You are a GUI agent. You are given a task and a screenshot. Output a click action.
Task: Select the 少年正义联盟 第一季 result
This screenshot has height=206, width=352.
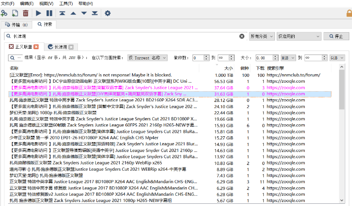[170, 138]
